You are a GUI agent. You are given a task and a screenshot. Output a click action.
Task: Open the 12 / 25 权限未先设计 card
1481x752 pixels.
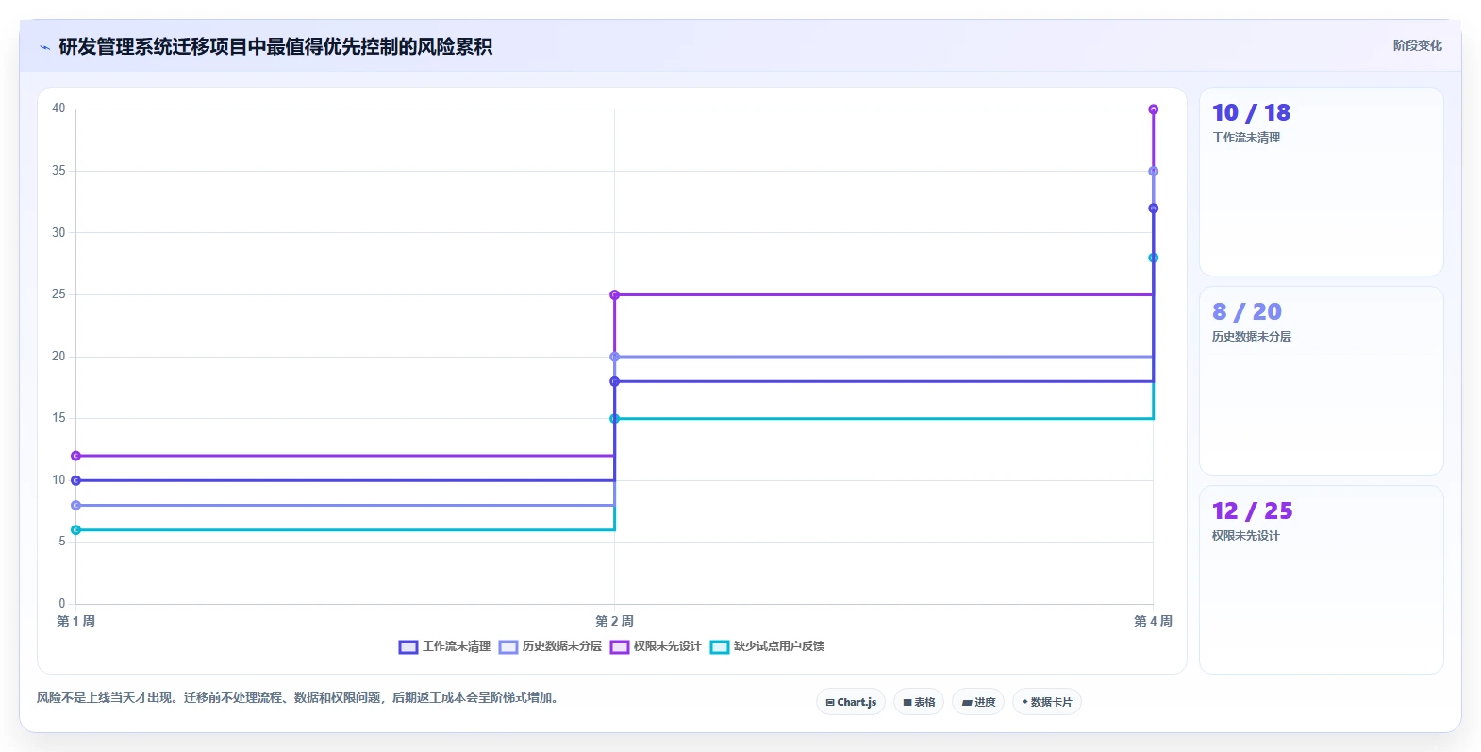1322,580
